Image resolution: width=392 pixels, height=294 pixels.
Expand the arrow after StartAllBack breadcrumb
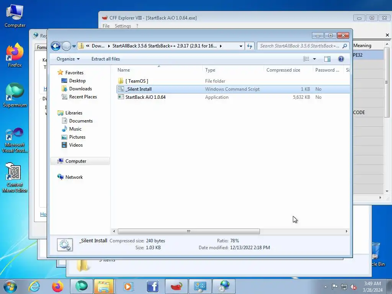pos(221,46)
